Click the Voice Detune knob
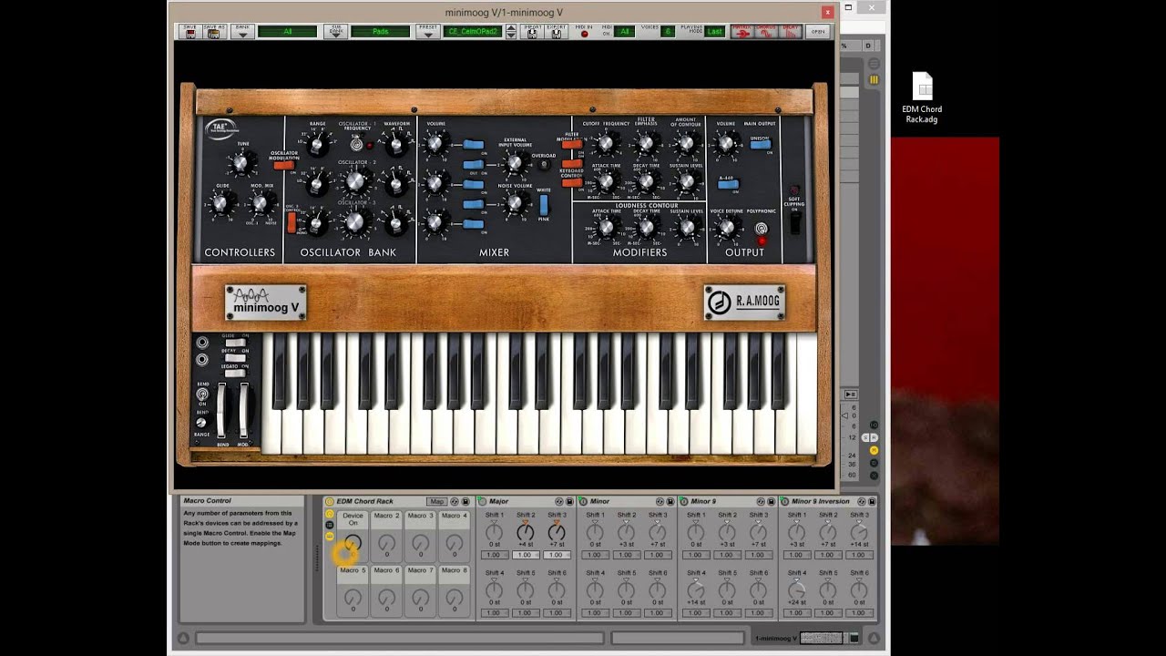 (x=726, y=228)
